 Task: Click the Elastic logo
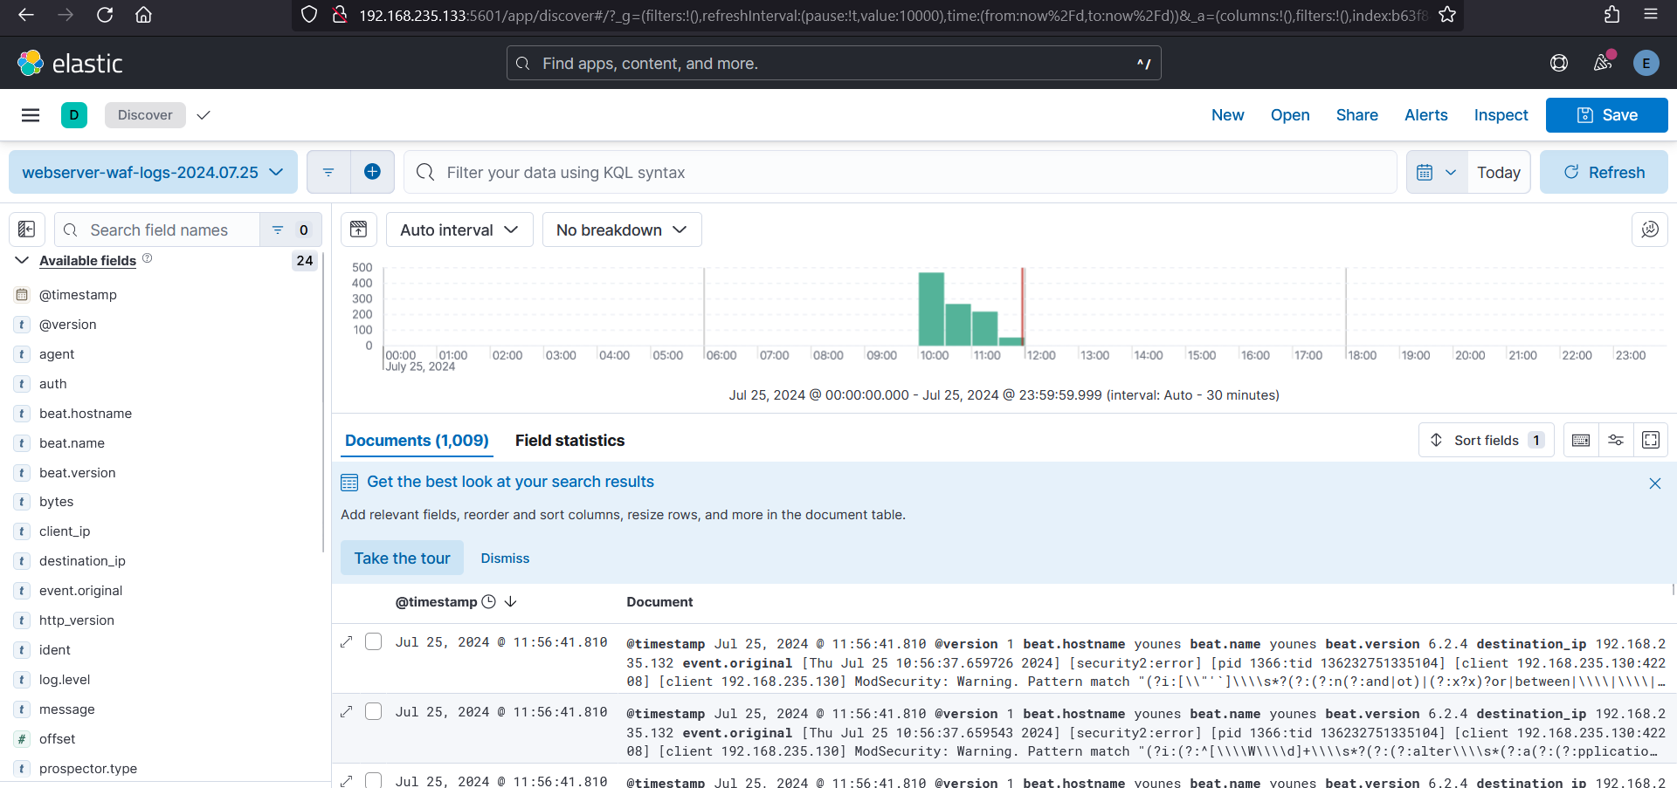click(x=70, y=63)
